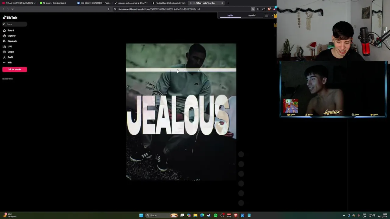Focus the TikTok Buscar search field

click(x=15, y=24)
